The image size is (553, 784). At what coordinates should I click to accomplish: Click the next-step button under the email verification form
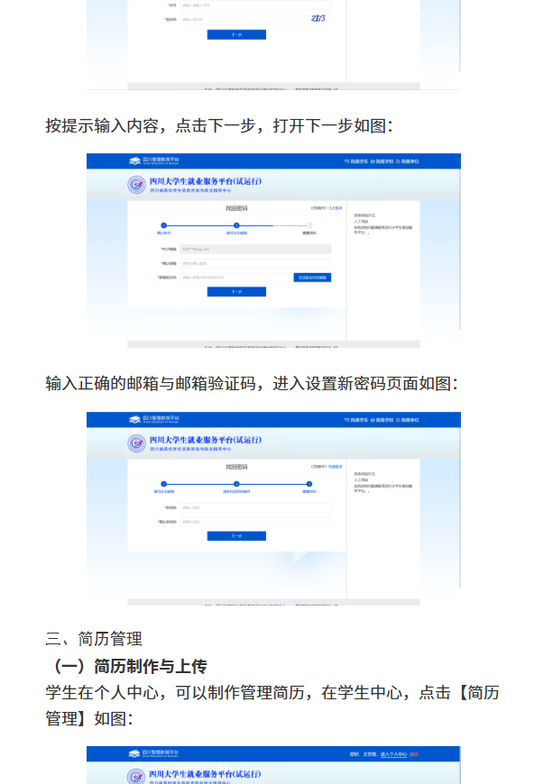coord(236,291)
